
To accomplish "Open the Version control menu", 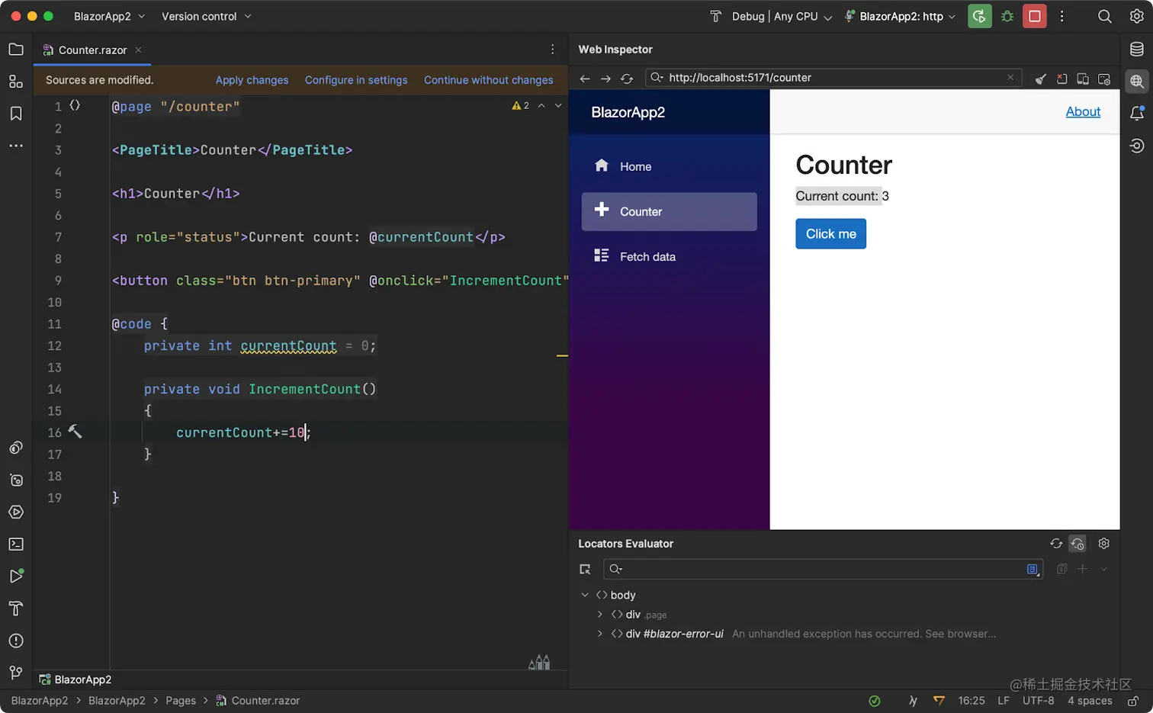I will [x=199, y=16].
